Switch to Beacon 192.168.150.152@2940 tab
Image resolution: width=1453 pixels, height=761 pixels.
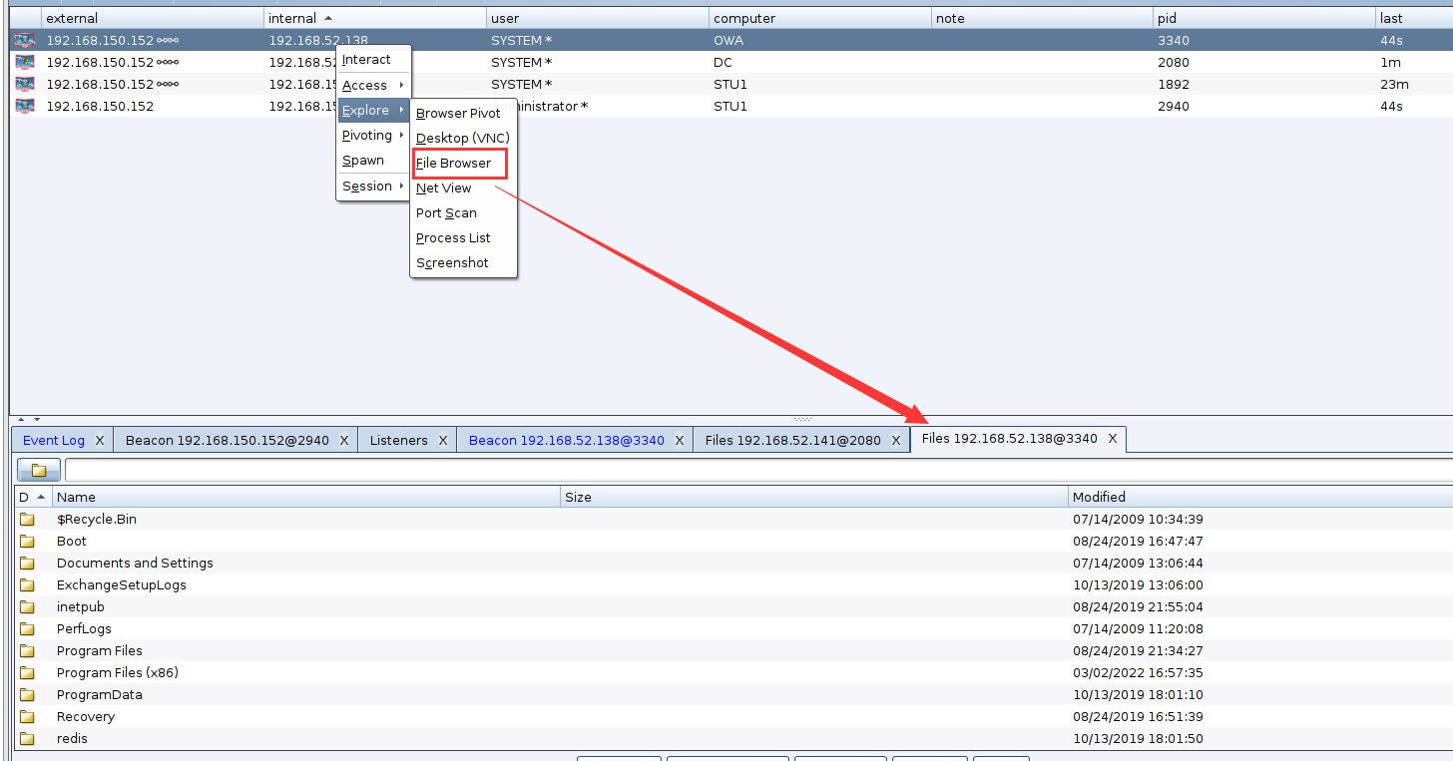[x=228, y=440]
